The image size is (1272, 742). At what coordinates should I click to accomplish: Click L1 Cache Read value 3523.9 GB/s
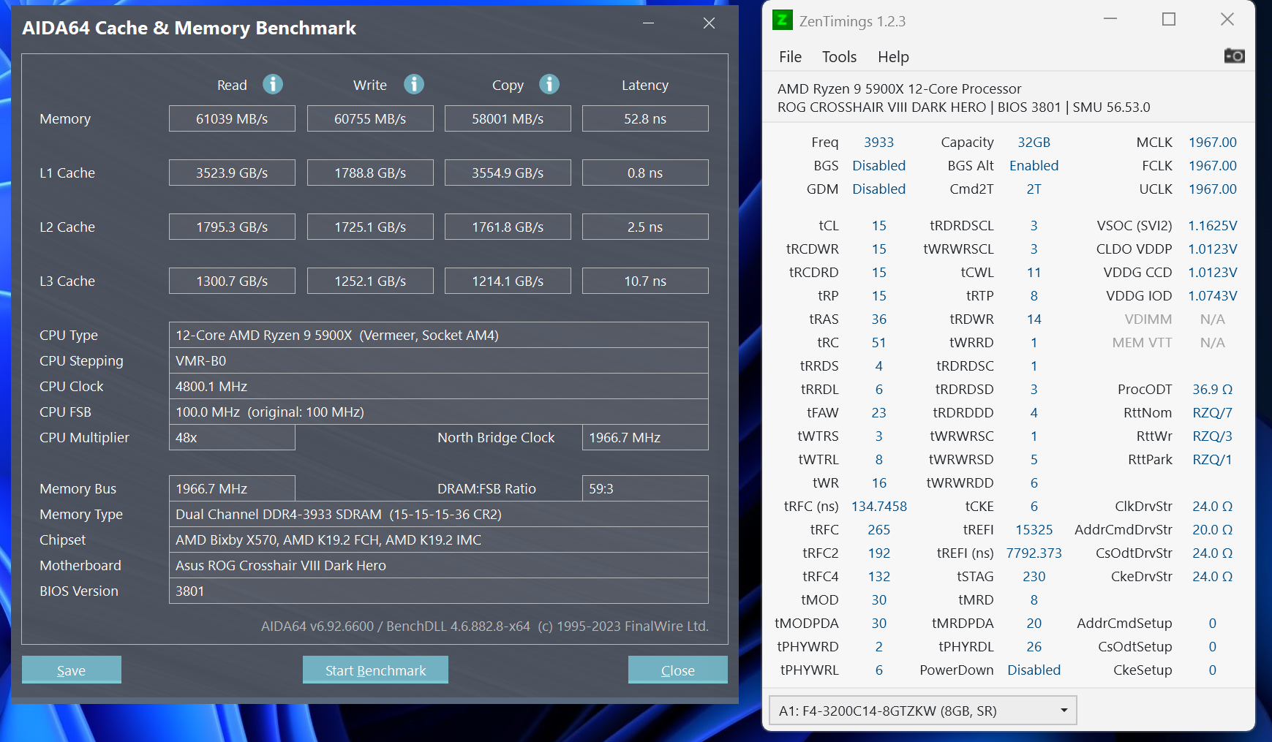pos(232,173)
